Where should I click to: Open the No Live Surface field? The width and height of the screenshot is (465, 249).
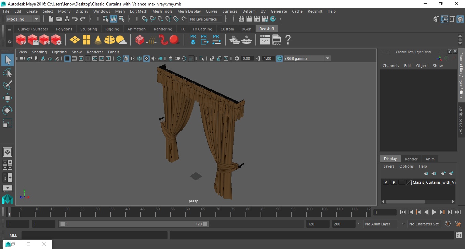[205, 19]
